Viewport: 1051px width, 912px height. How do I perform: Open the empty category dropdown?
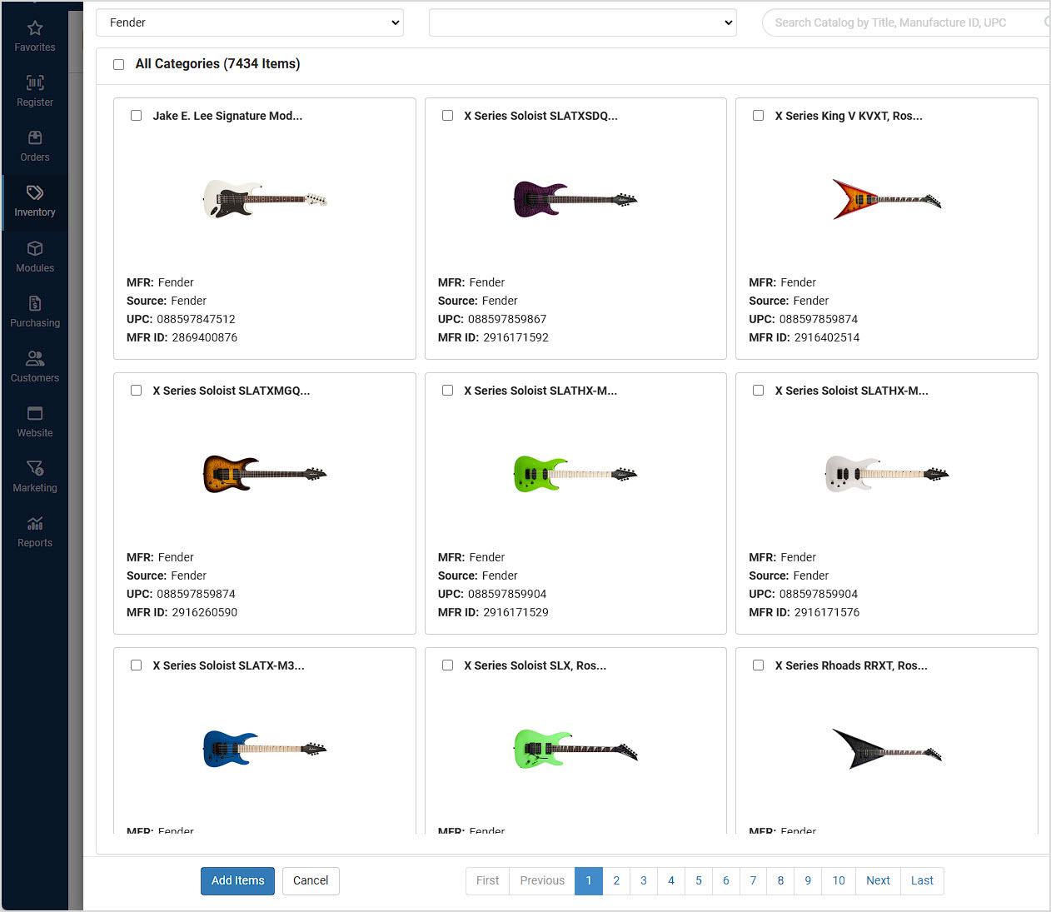pos(583,22)
